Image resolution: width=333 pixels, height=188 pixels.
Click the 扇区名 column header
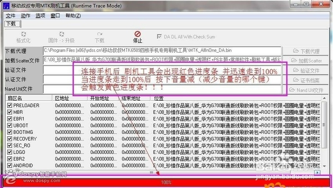click(x=29, y=98)
